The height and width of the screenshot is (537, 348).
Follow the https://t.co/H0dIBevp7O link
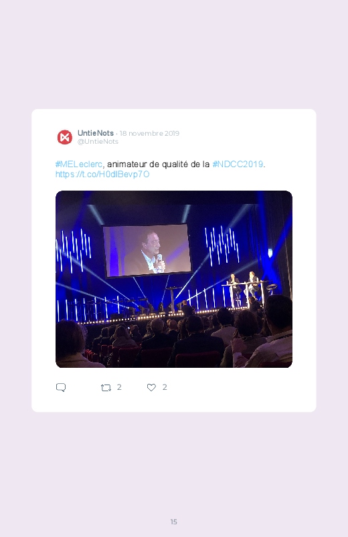(x=102, y=175)
